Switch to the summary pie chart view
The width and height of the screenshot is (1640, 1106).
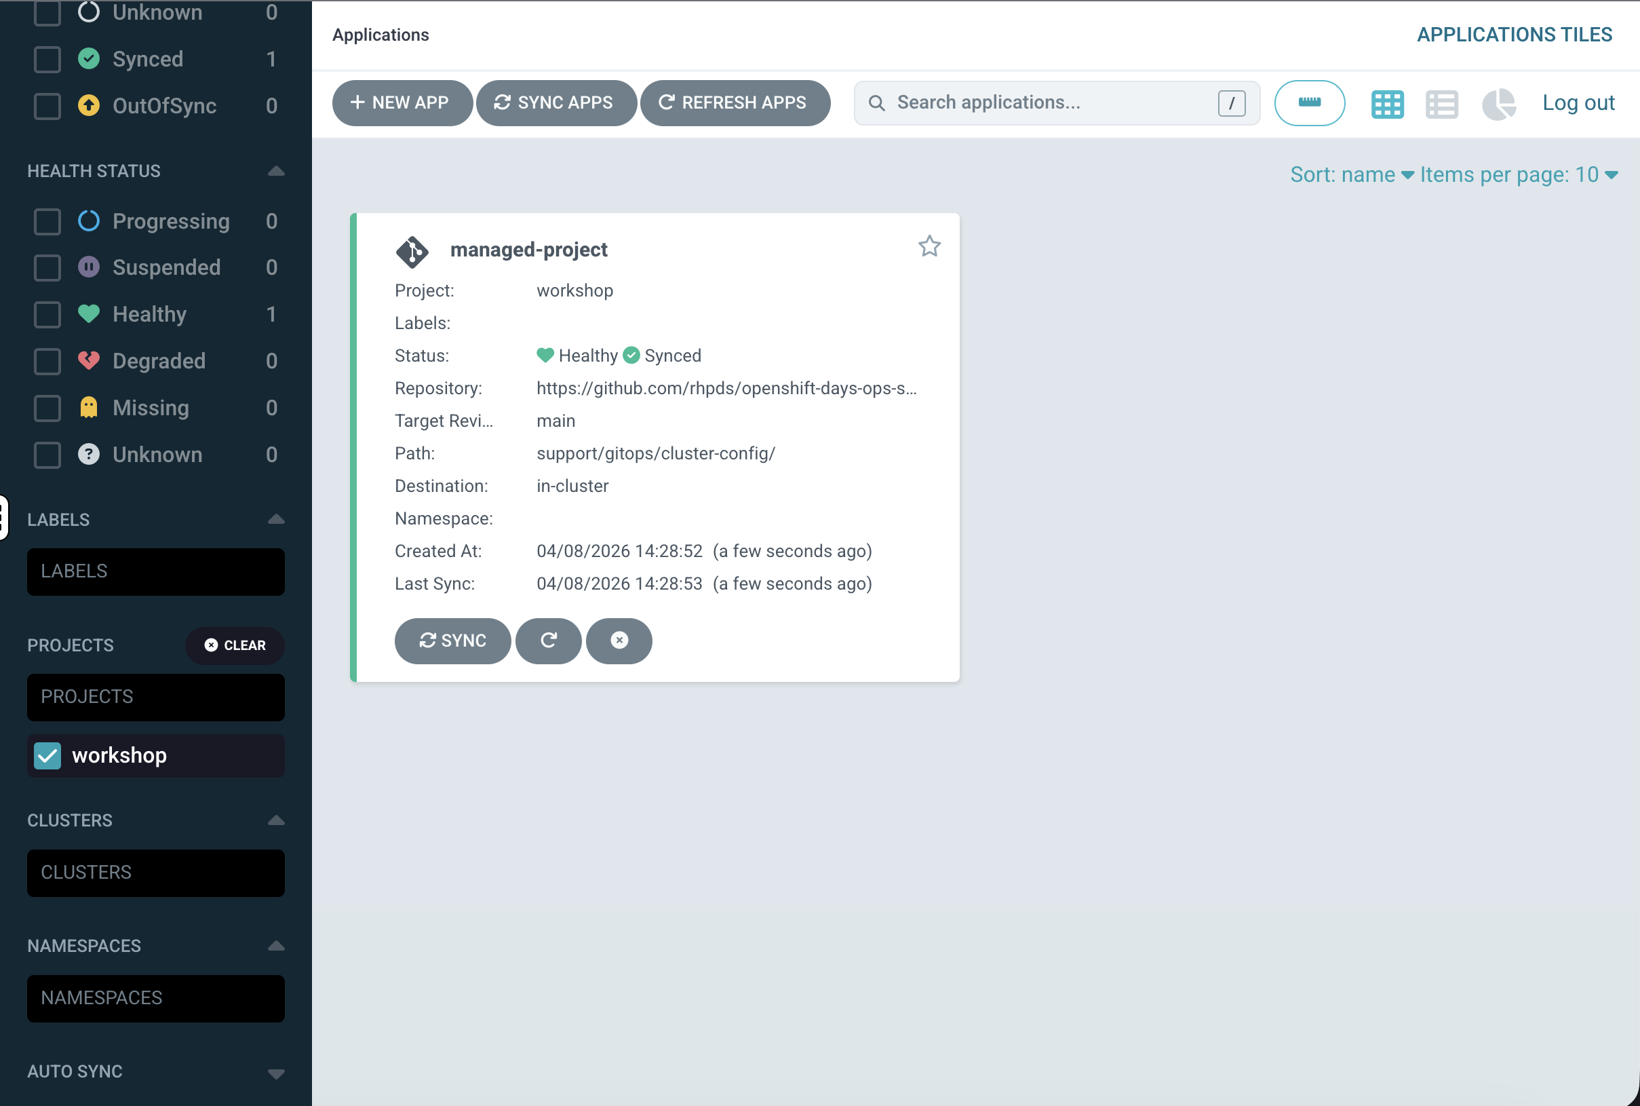coord(1498,104)
